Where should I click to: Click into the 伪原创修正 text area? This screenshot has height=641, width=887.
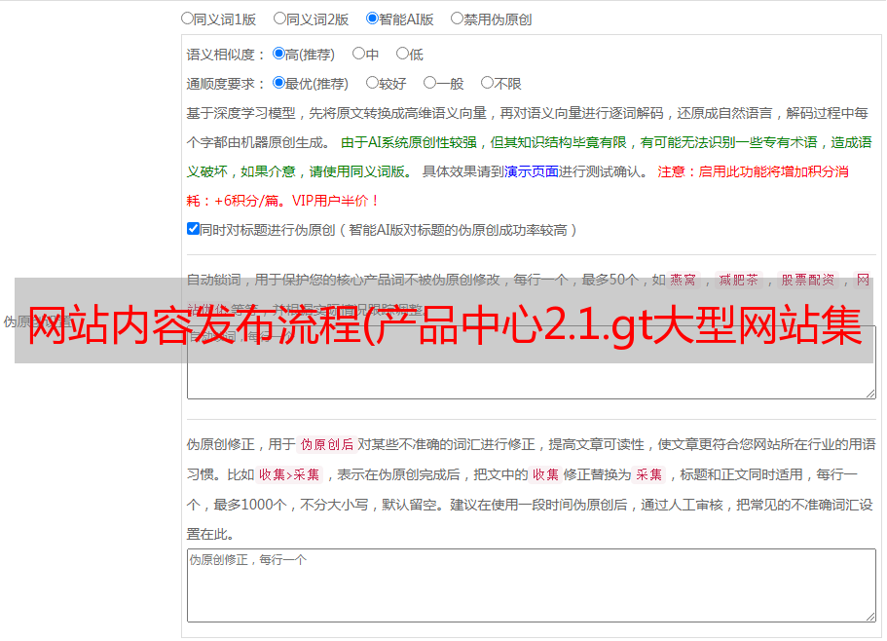(x=532, y=585)
